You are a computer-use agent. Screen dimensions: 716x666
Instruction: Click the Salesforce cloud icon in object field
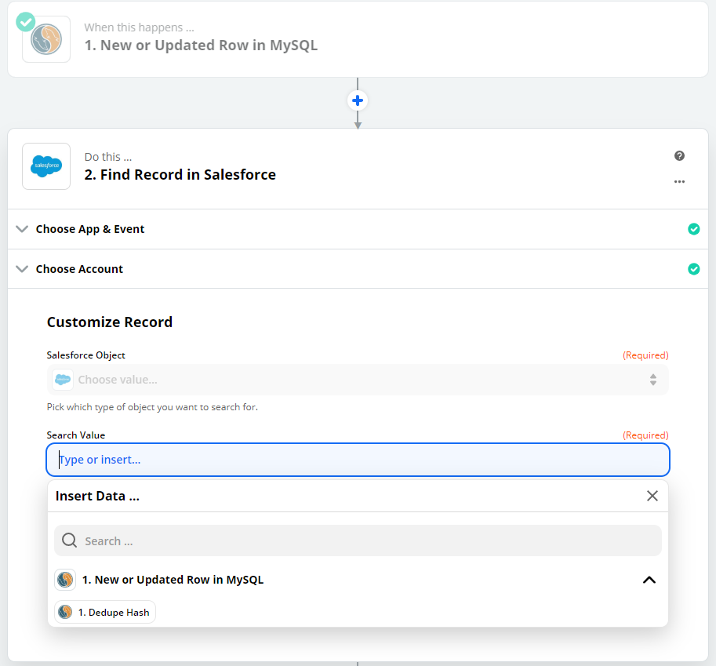point(63,380)
